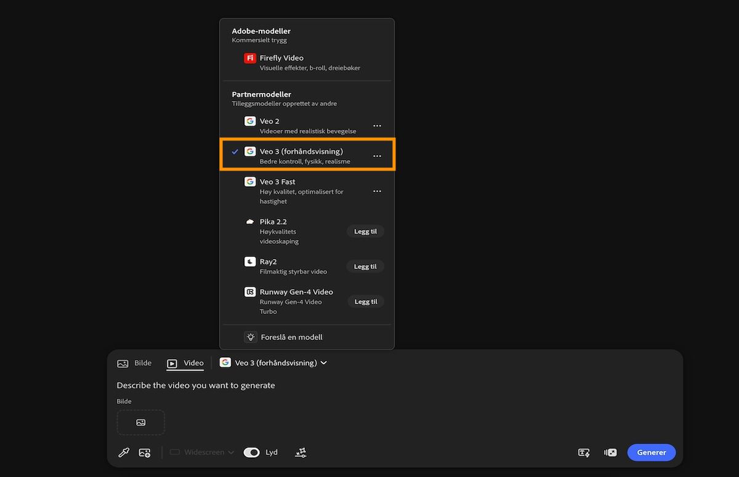Select the Firefly Video model
739x477 pixels.
pyautogui.click(x=307, y=62)
